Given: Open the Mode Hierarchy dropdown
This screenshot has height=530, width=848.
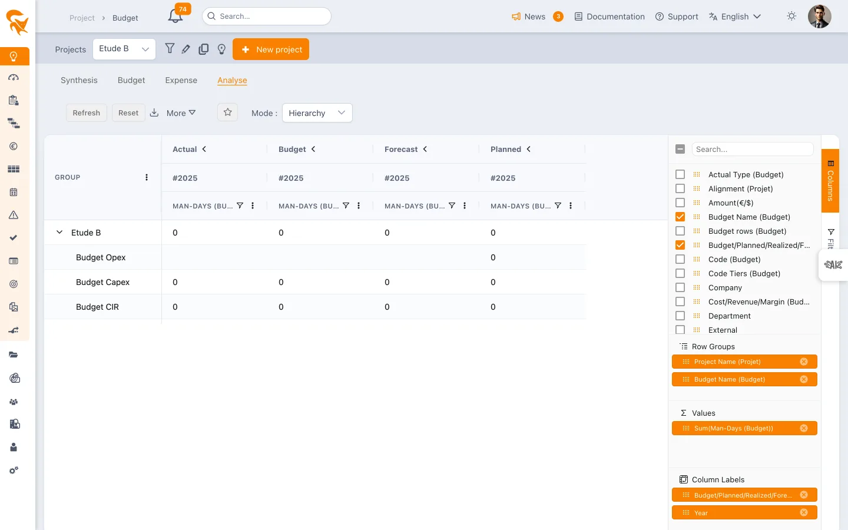Looking at the screenshot, I should click(x=317, y=112).
